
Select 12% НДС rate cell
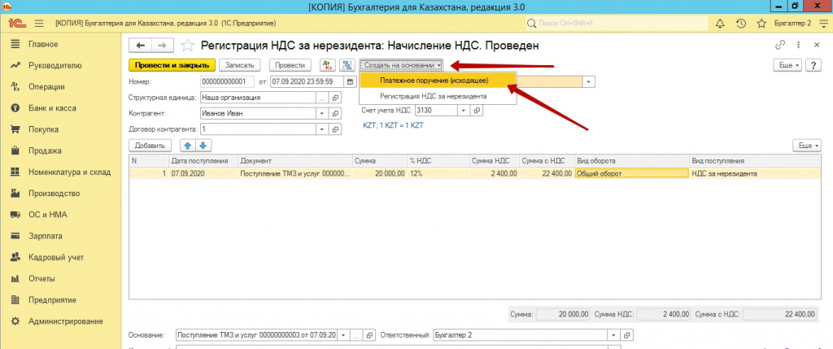point(438,173)
